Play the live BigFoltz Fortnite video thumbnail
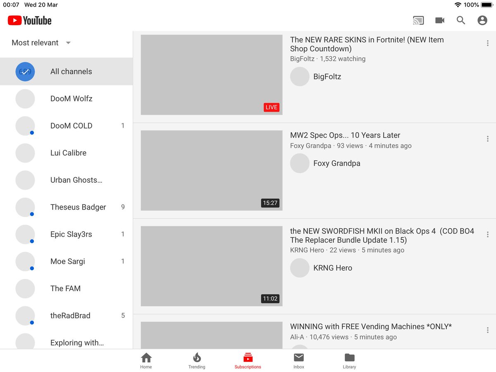496x372 pixels. click(212, 75)
